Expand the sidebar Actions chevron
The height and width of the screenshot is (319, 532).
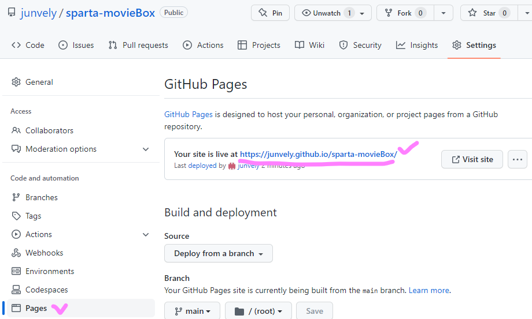(146, 234)
